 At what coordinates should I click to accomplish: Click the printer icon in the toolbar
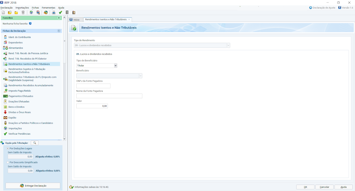click(x=54, y=12)
